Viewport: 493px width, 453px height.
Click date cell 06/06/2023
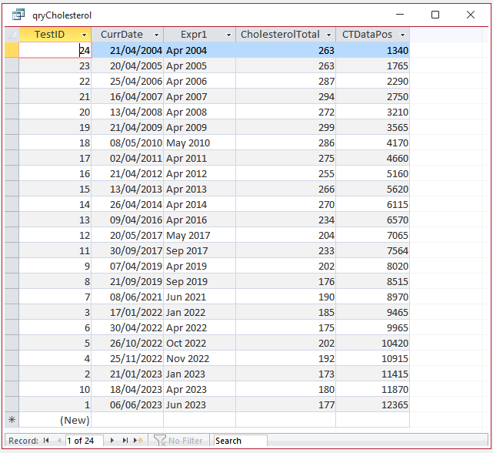pos(128,404)
